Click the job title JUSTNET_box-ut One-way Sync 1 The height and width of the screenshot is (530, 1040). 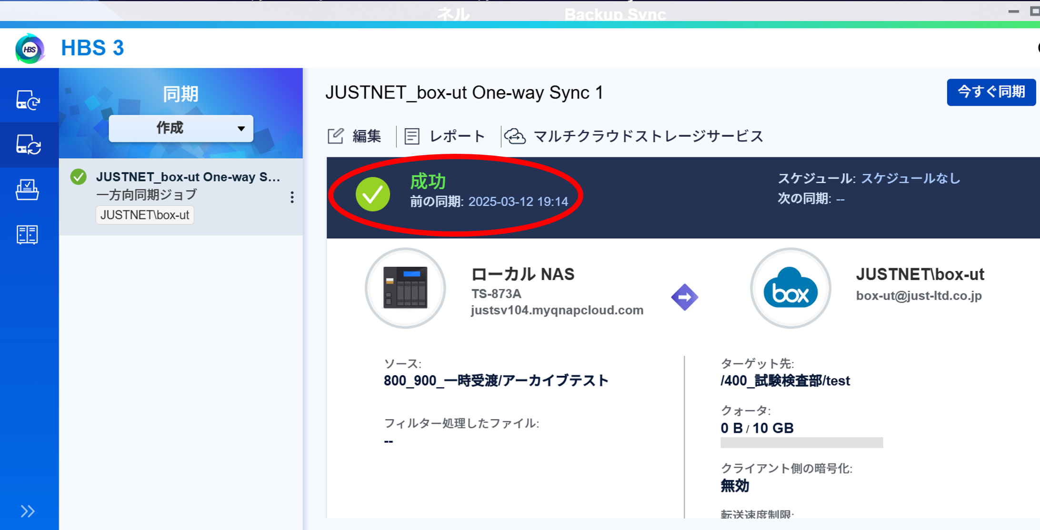point(465,92)
